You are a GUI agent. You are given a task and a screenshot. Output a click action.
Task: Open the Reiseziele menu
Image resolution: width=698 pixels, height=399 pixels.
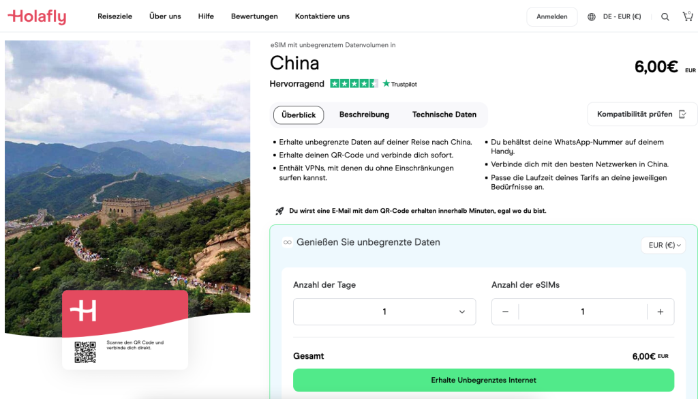(x=115, y=16)
